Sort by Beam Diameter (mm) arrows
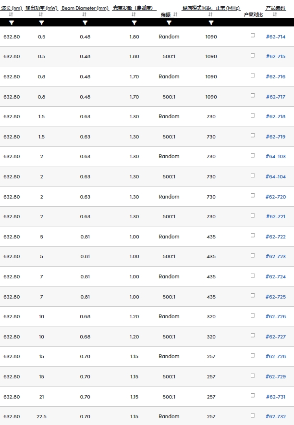Viewport: 294px width, 425px height. point(85,14)
